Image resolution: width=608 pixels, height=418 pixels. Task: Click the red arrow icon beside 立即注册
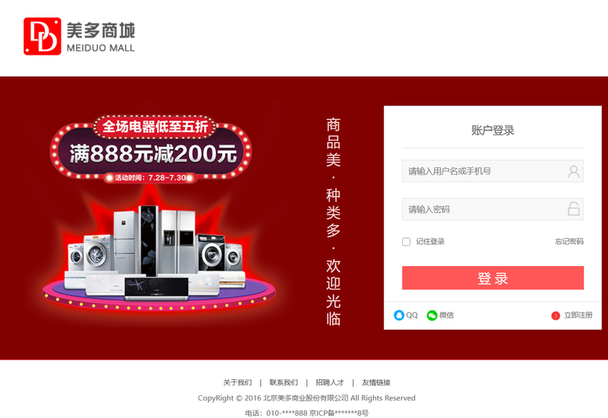click(556, 315)
